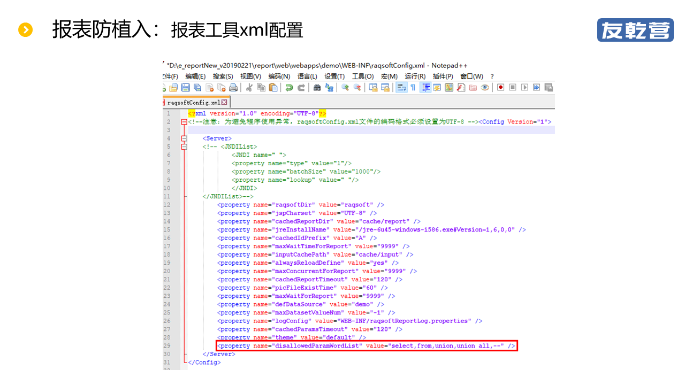Open the ? help menu
This screenshot has height=385, width=685.
point(492,76)
